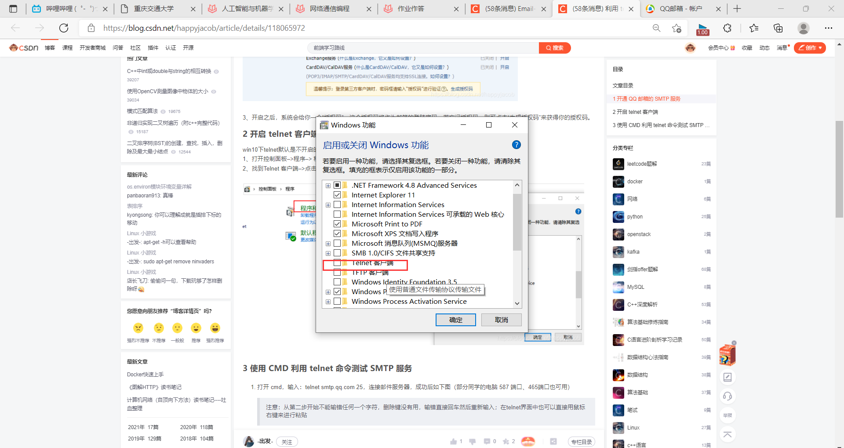
Task: Expand the .NET Framework 4.8 Advanced Services node
Action: pyautogui.click(x=328, y=186)
